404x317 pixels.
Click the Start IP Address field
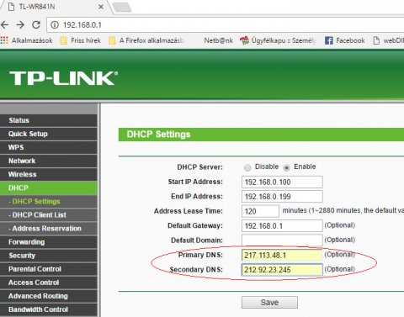point(282,182)
